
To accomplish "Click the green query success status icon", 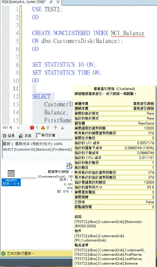I will tap(3, 254).
